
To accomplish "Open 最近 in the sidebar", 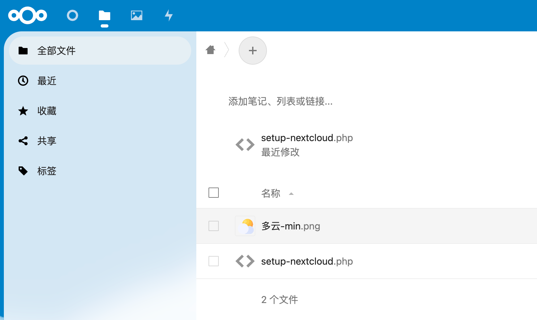I will pyautogui.click(x=47, y=81).
